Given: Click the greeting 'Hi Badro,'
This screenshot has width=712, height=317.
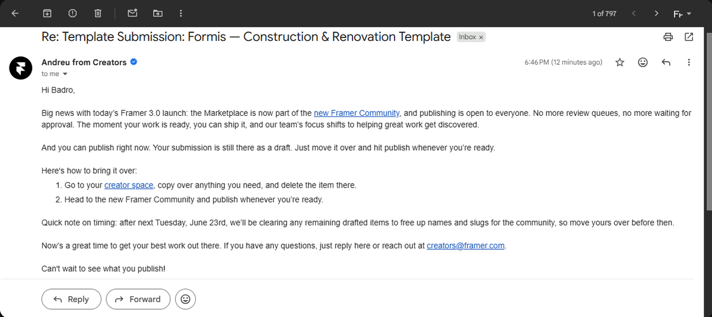Looking at the screenshot, I should pos(58,90).
